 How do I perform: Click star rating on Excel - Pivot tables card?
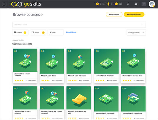pos(100,80)
